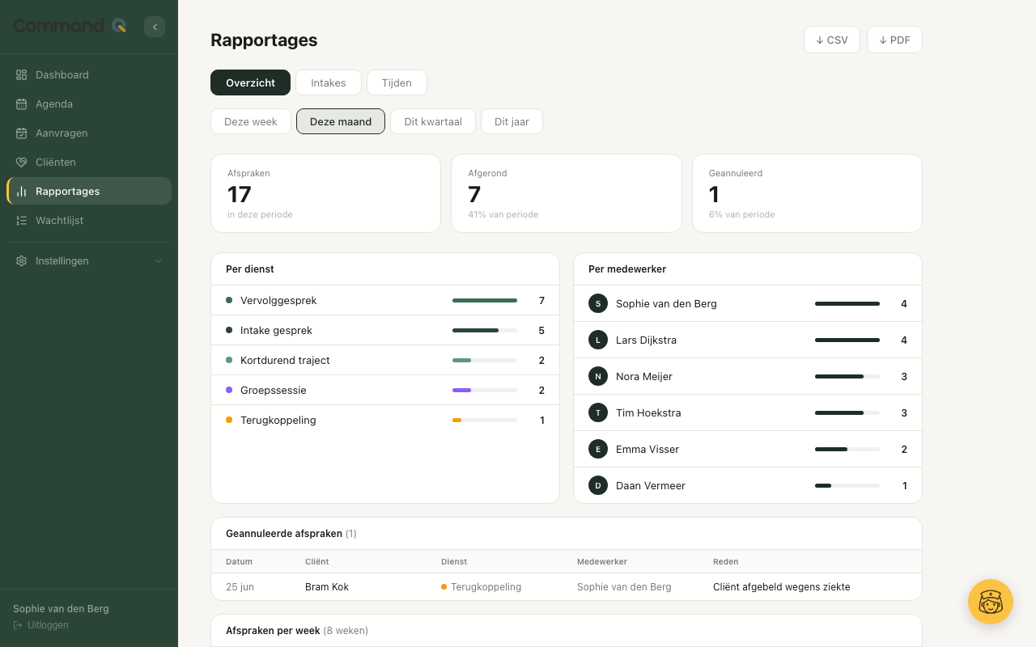The height and width of the screenshot is (647, 1036).
Task: Click the Dashboard grid icon in sidebar
Action: 22,74
